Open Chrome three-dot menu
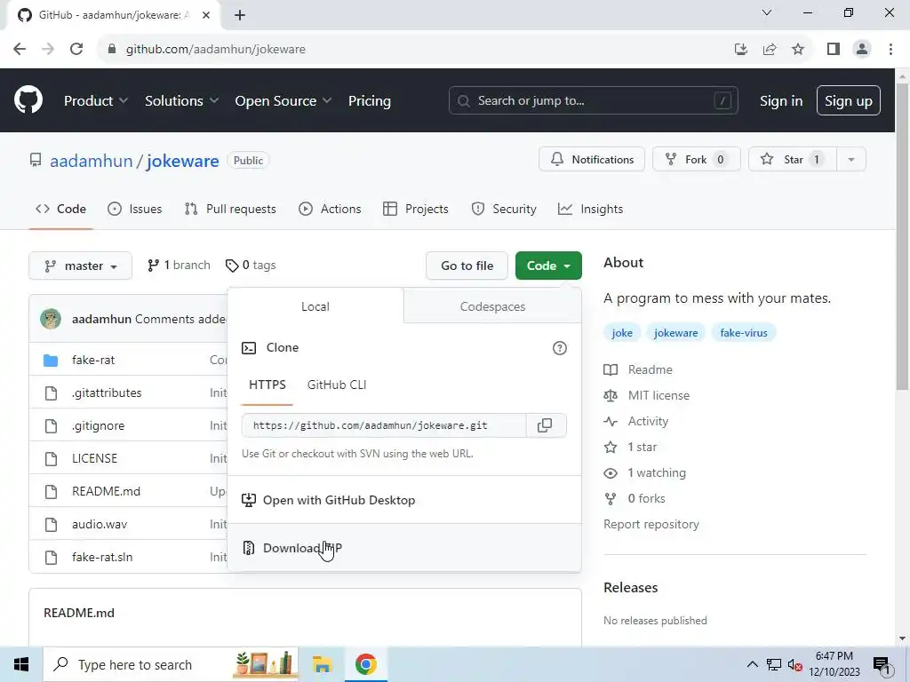Image resolution: width=910 pixels, height=682 pixels. click(890, 50)
